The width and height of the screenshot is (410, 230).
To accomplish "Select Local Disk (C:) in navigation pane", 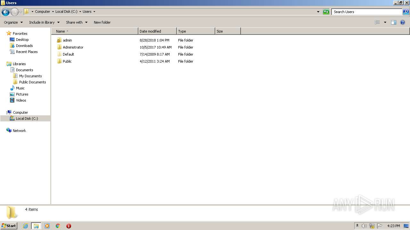I will [x=27, y=119].
